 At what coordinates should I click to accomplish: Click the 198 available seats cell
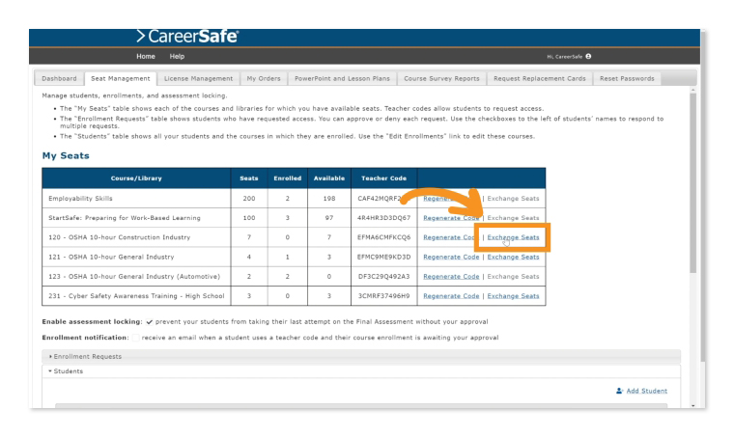click(x=329, y=199)
